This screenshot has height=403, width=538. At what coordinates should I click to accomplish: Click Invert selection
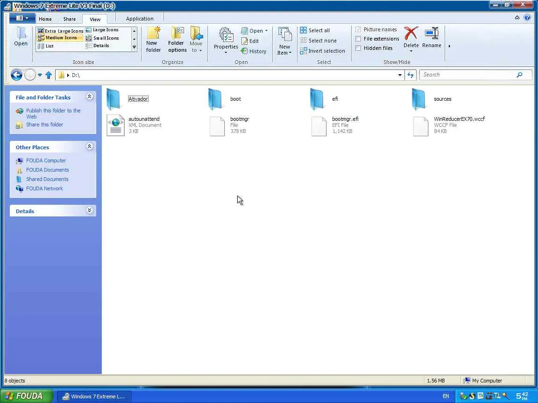323,51
